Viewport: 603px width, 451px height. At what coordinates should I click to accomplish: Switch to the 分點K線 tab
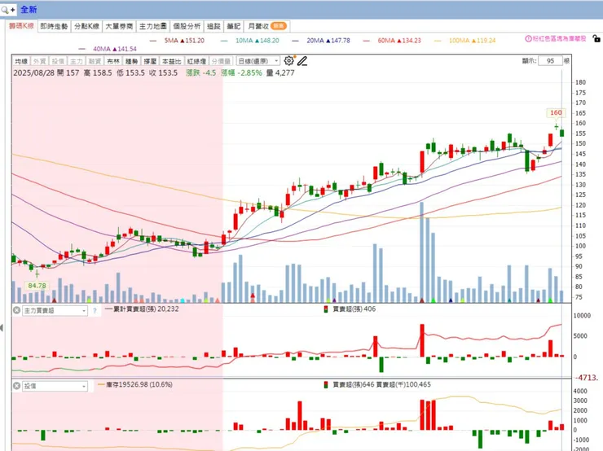[x=86, y=26]
